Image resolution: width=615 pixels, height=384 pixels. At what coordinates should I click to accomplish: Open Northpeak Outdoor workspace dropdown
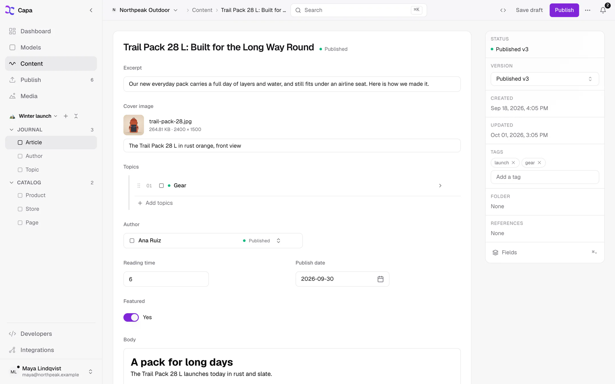tap(145, 10)
